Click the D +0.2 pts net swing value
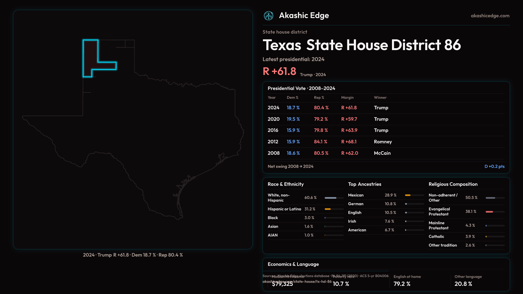Viewport: 523px width, 294px height. (494, 166)
